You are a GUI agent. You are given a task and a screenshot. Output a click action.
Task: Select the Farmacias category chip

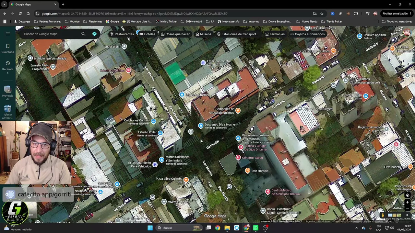tap(275, 34)
